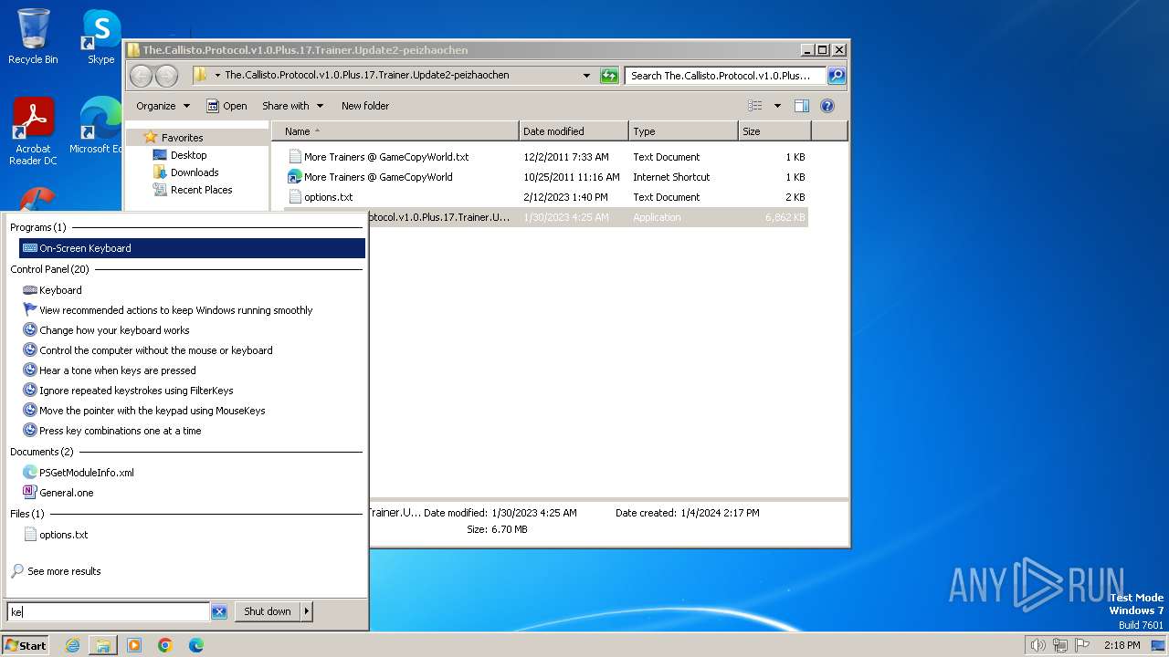Click the Control Panel (20) group header
The image size is (1169, 657).
click(x=50, y=269)
